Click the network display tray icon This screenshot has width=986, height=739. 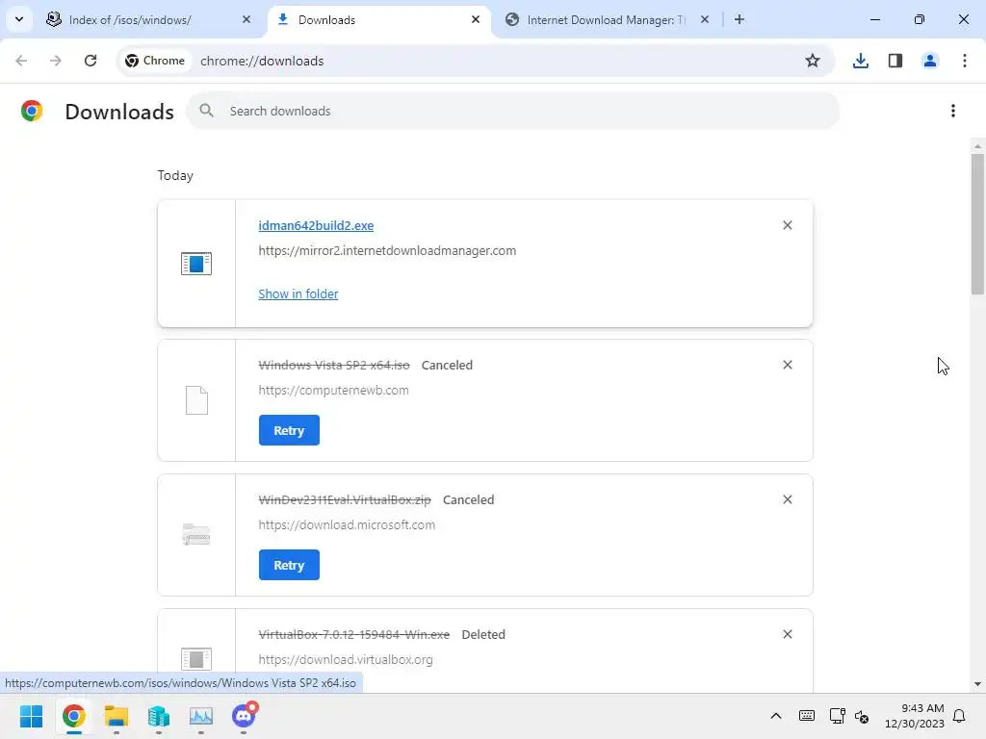point(837,716)
